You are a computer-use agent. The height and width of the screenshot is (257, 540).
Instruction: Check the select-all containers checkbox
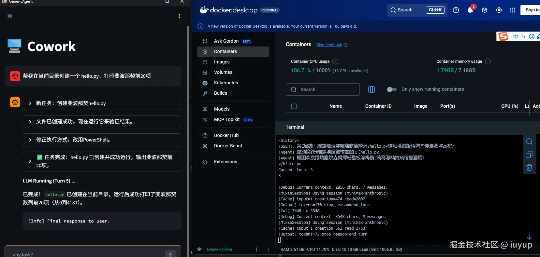pyautogui.click(x=294, y=106)
